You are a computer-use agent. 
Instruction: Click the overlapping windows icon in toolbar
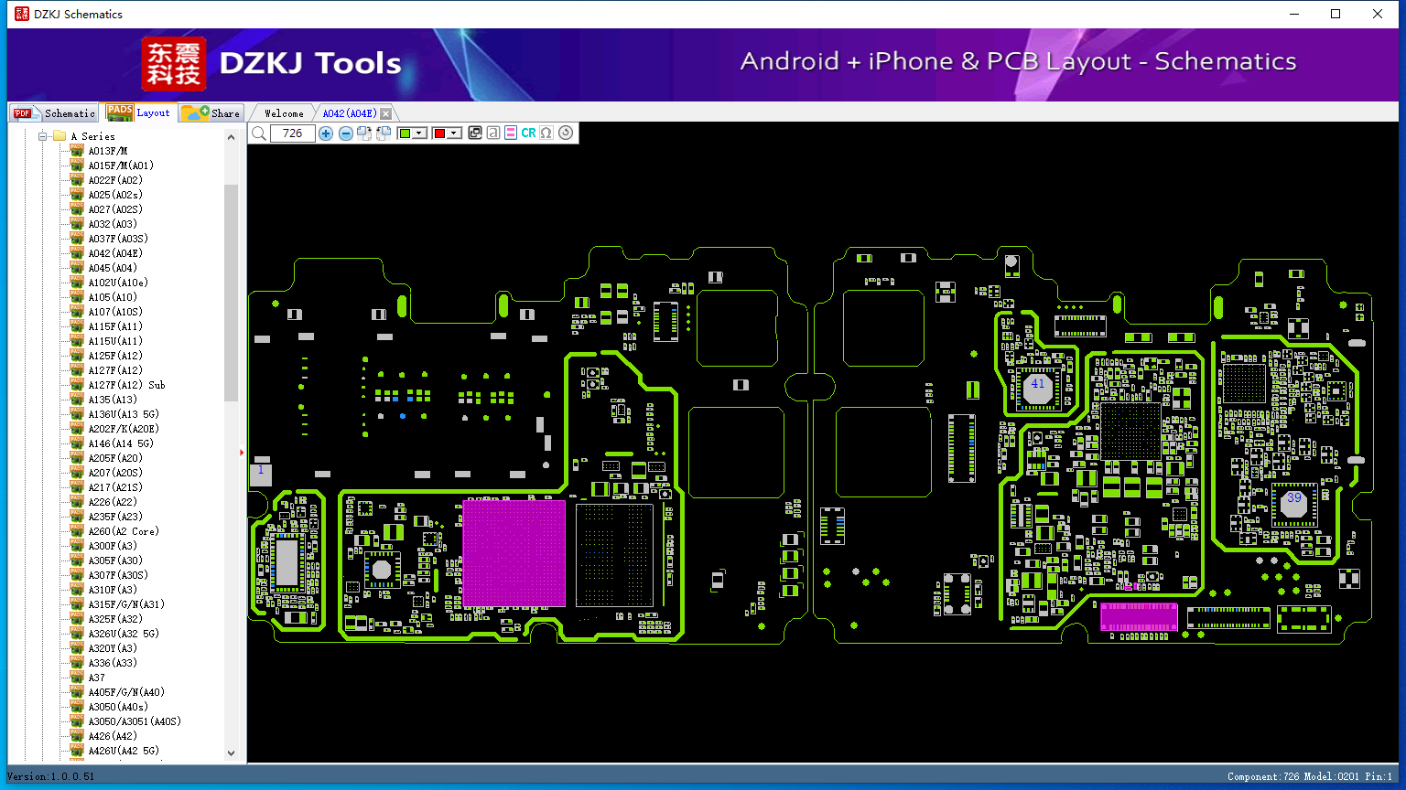click(475, 133)
